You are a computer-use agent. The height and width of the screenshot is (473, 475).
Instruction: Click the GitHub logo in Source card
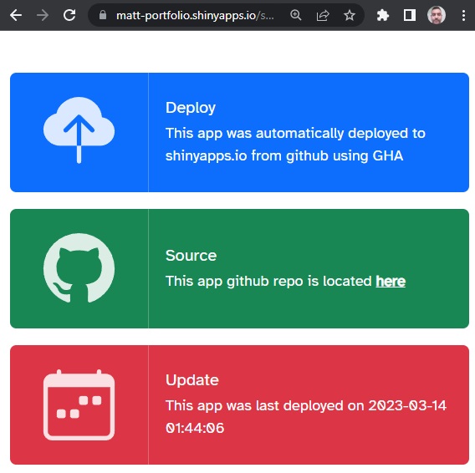79,267
